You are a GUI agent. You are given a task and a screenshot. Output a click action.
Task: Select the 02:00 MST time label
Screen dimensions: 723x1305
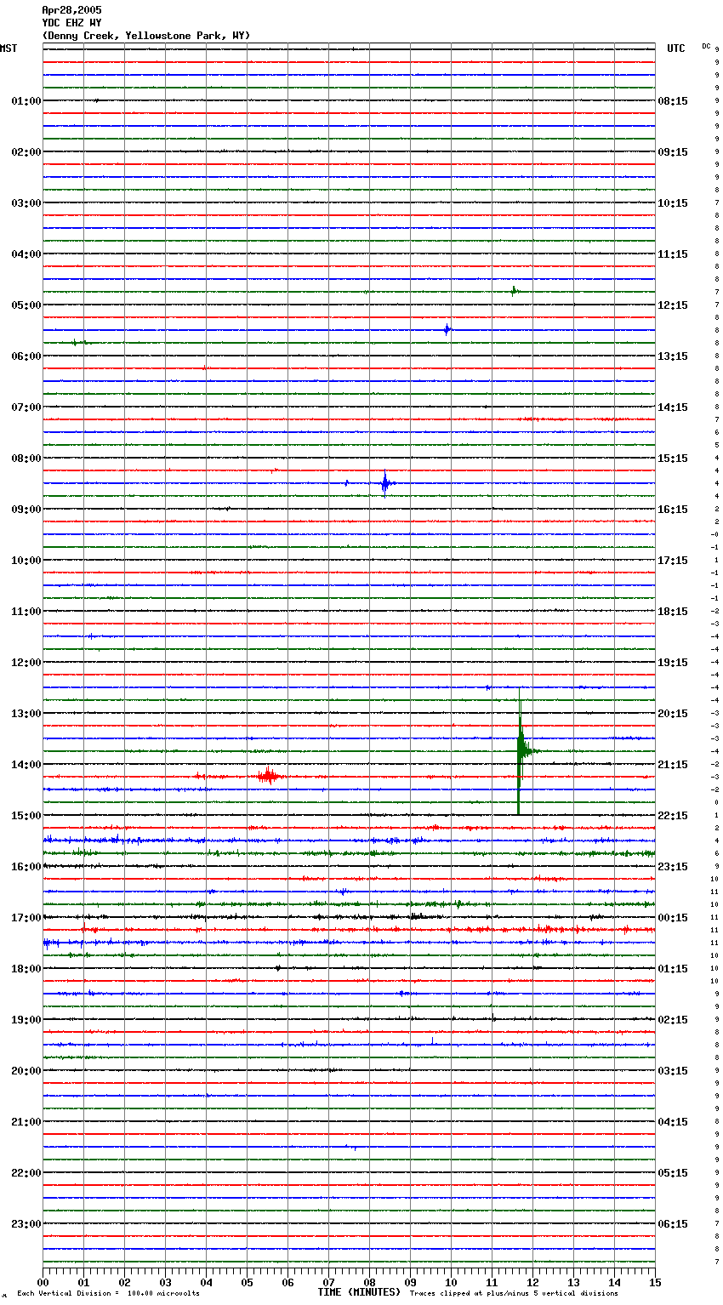[x=26, y=152]
